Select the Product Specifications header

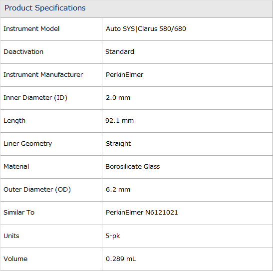(45, 8)
